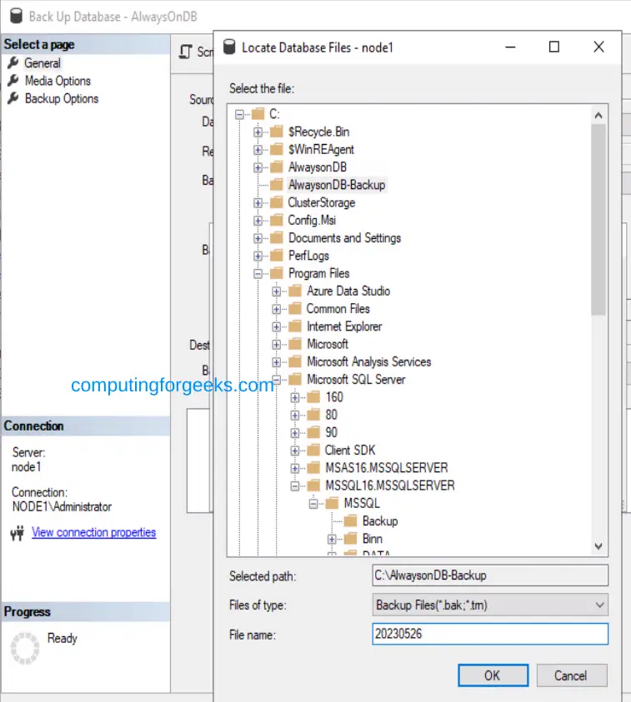
Task: Collapse the MSSQL folder node
Action: [313, 504]
